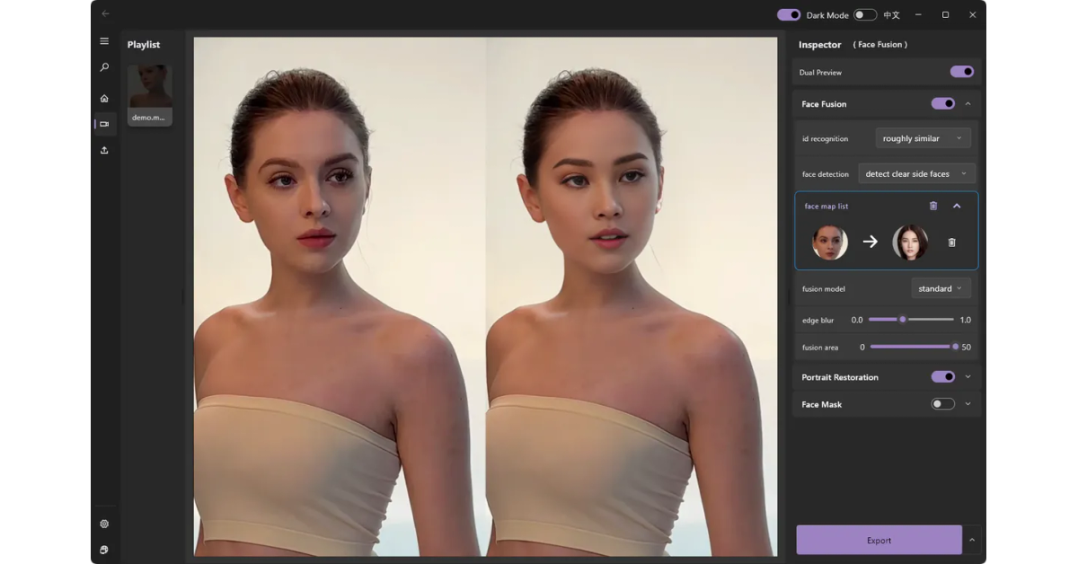Enable the Face Mask toggle
This screenshot has height=564, width=1078.
click(943, 404)
